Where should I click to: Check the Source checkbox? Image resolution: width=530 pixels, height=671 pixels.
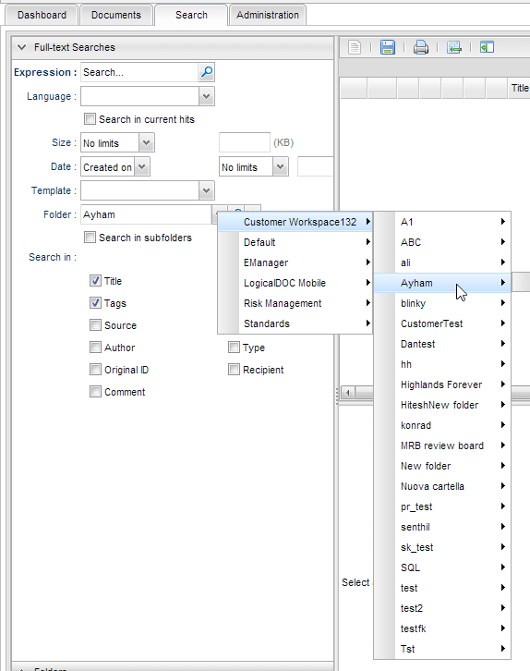95,325
